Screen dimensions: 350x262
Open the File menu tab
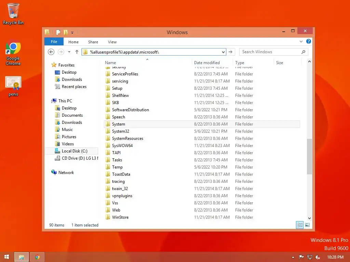54,42
